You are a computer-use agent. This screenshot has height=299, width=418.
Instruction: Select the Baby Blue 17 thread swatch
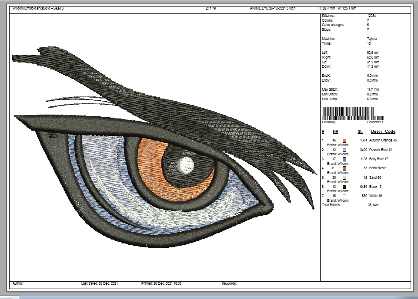(x=344, y=159)
